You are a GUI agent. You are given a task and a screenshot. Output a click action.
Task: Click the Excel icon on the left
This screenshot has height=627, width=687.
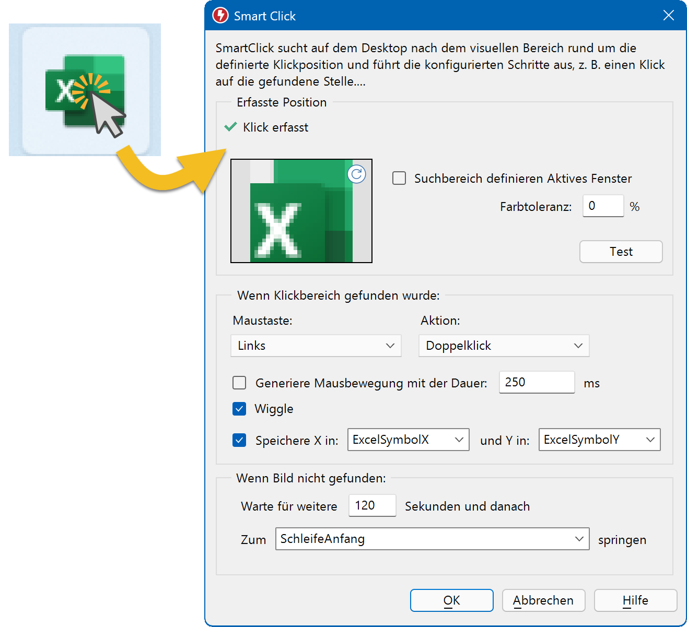click(85, 90)
